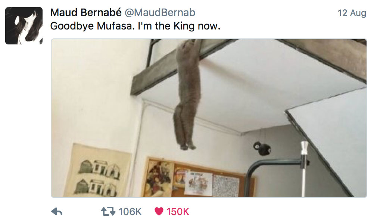Click the hanging gray cat in photo

[x=187, y=94]
